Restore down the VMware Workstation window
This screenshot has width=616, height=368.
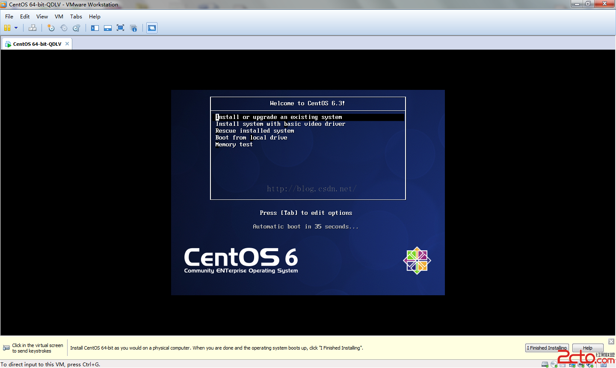(588, 4)
